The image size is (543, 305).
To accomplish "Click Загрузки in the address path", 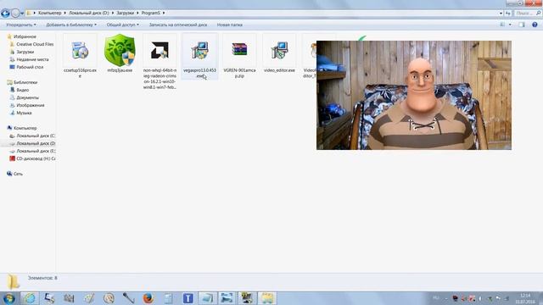I will 125,13.
